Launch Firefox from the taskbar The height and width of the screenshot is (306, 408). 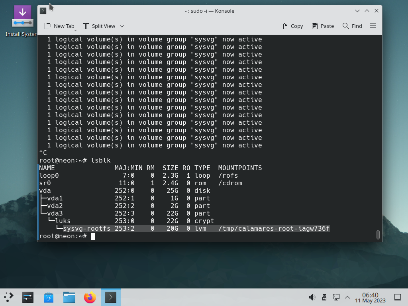[x=90, y=297]
